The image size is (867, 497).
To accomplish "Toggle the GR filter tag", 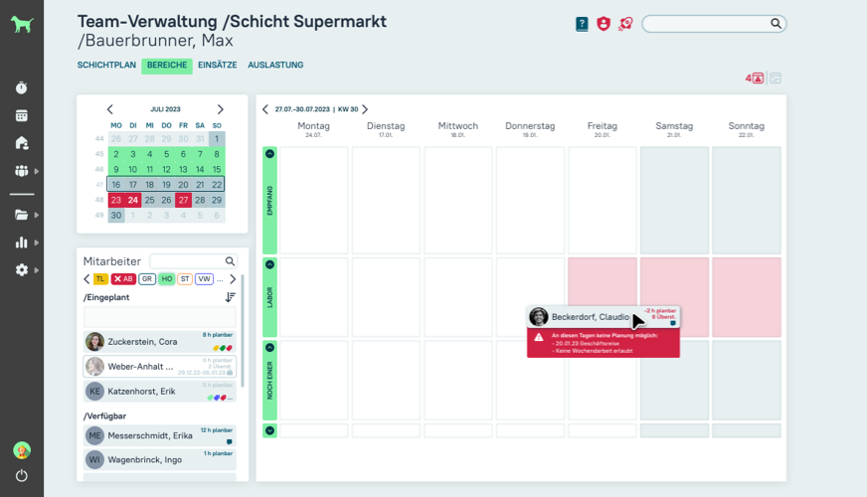I will [x=147, y=279].
